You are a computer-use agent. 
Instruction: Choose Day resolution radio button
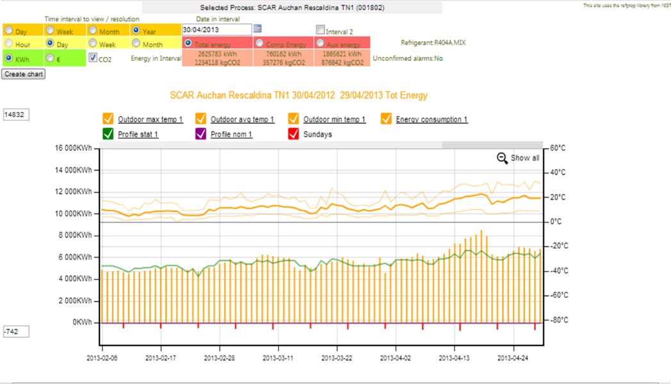[50, 43]
